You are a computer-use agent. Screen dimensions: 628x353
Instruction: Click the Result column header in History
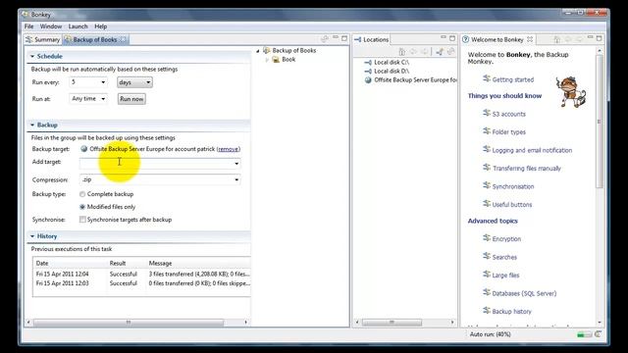point(127,264)
